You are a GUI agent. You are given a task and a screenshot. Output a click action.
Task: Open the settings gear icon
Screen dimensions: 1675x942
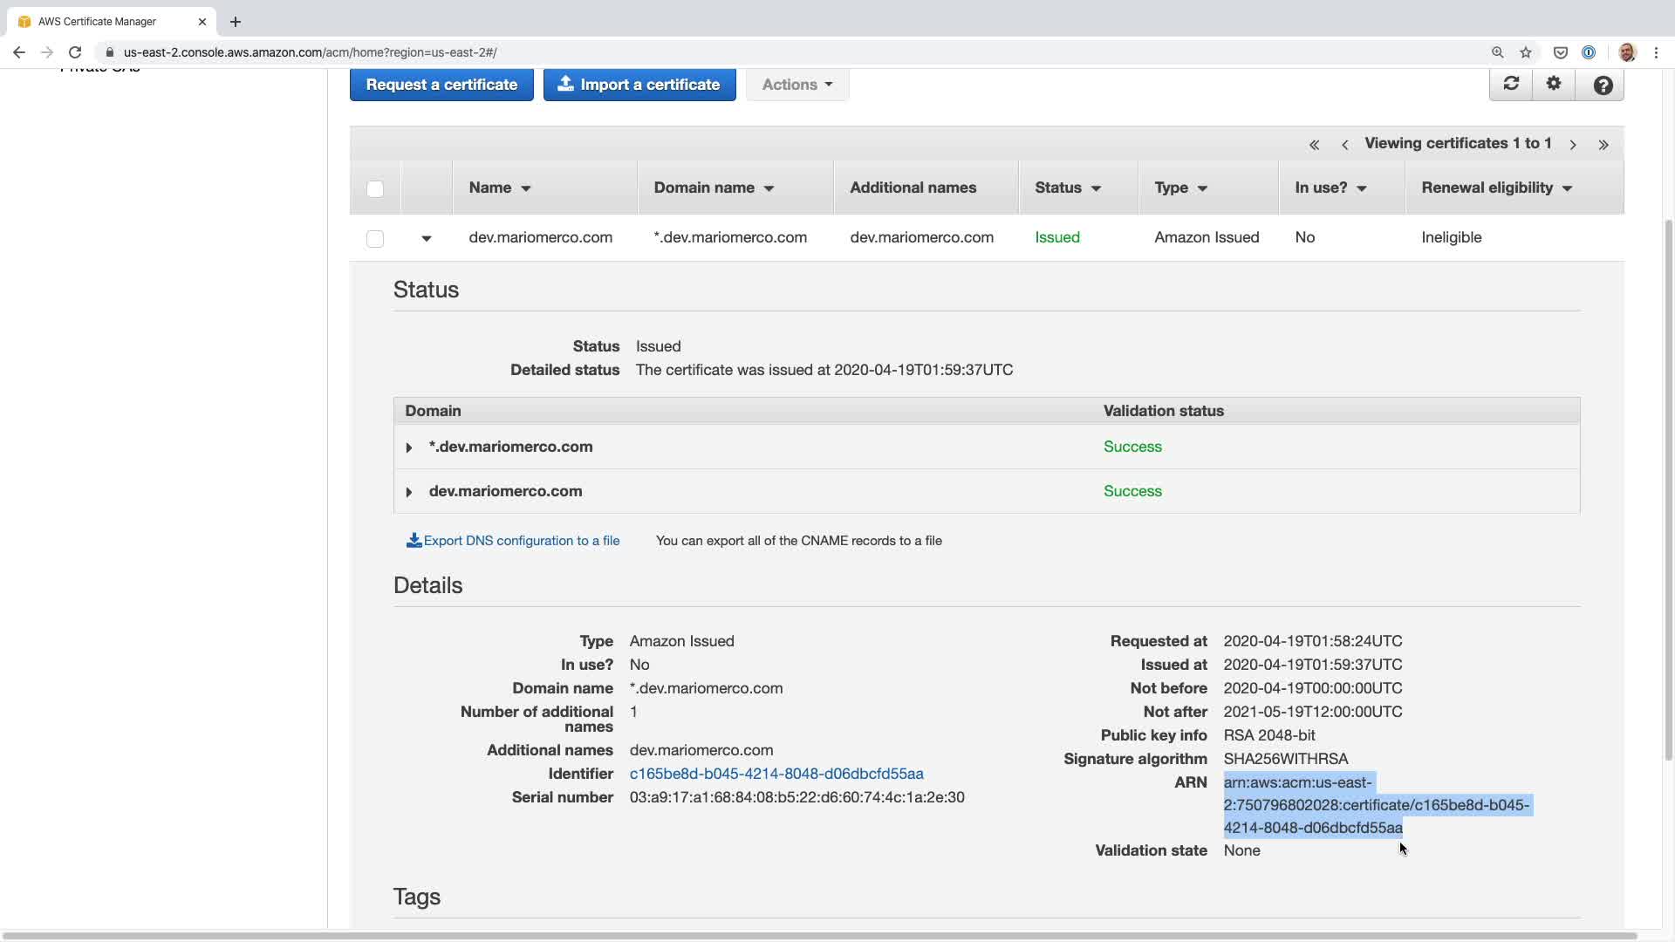(x=1554, y=84)
